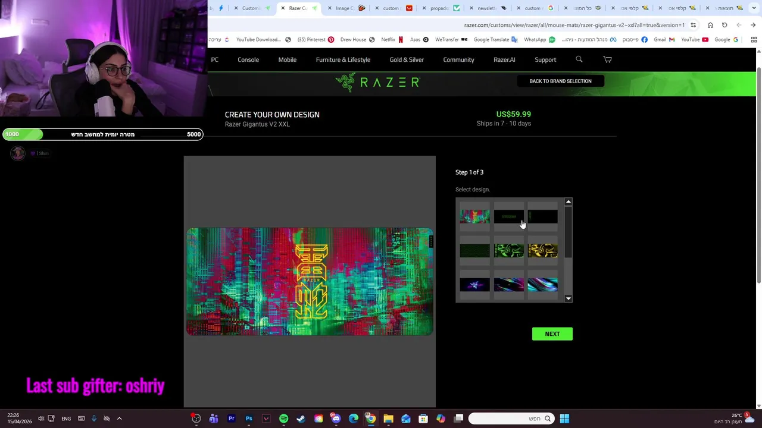Open the Support menu
This screenshot has width=762, height=428.
[x=545, y=59]
